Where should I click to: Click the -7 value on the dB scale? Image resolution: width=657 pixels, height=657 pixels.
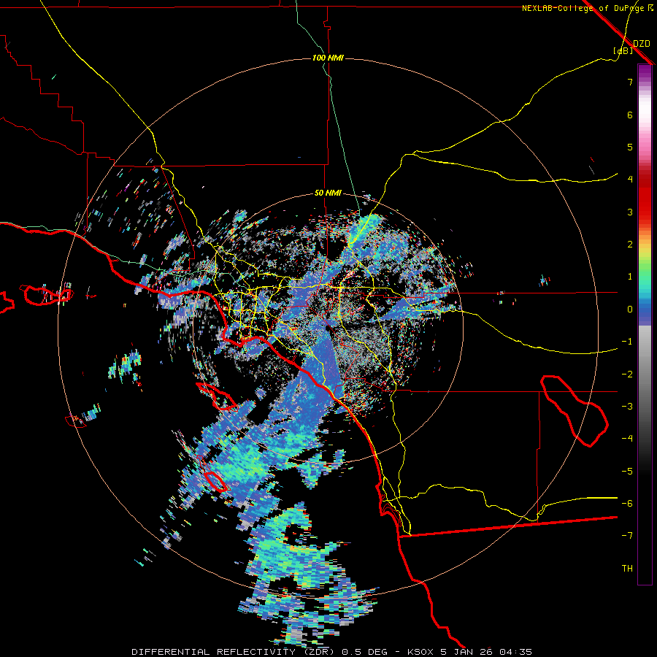[627, 536]
